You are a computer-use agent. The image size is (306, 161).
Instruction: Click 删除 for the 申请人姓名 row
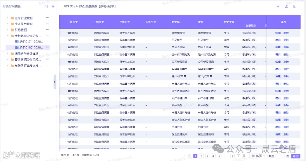click(x=286, y=47)
